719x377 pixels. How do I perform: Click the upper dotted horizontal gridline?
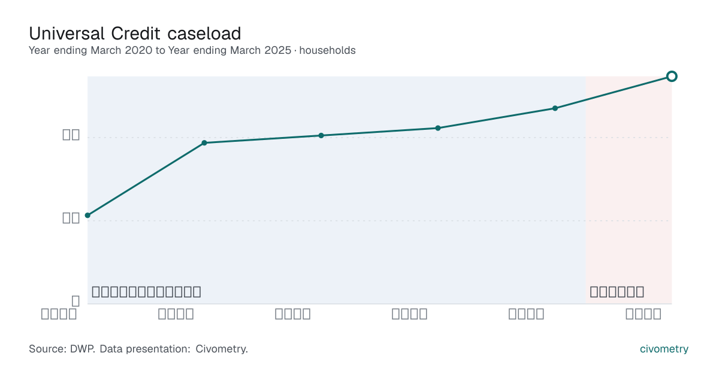point(379,138)
